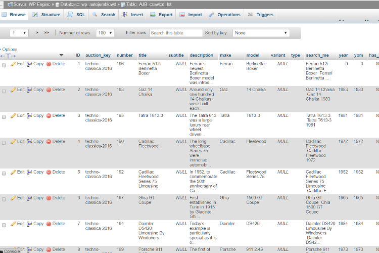
Task: Click the red Delete icon for row 4
Action: (x=49, y=142)
